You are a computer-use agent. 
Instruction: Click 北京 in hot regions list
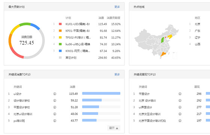[x=197, y=24]
